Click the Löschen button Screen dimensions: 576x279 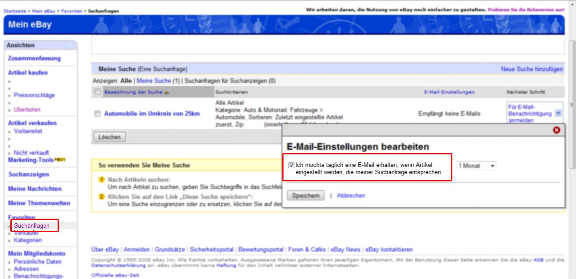[109, 137]
